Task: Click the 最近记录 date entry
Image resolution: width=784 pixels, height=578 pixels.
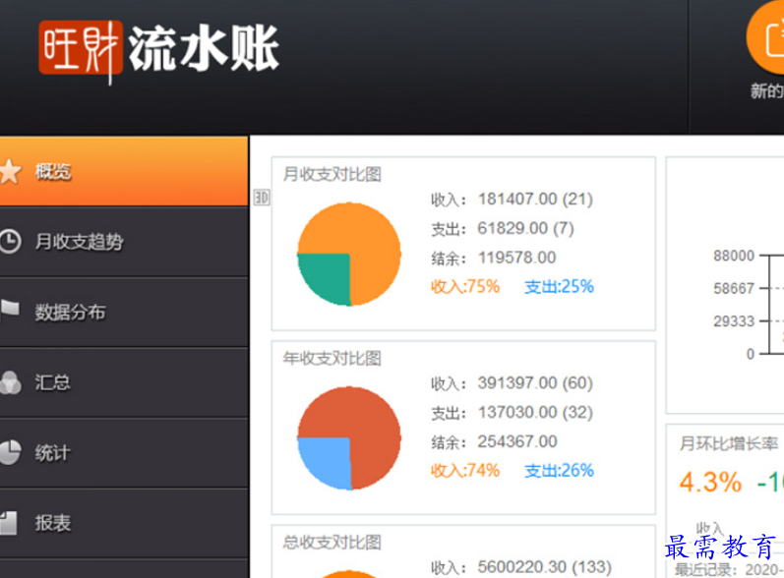Action: pos(729,569)
